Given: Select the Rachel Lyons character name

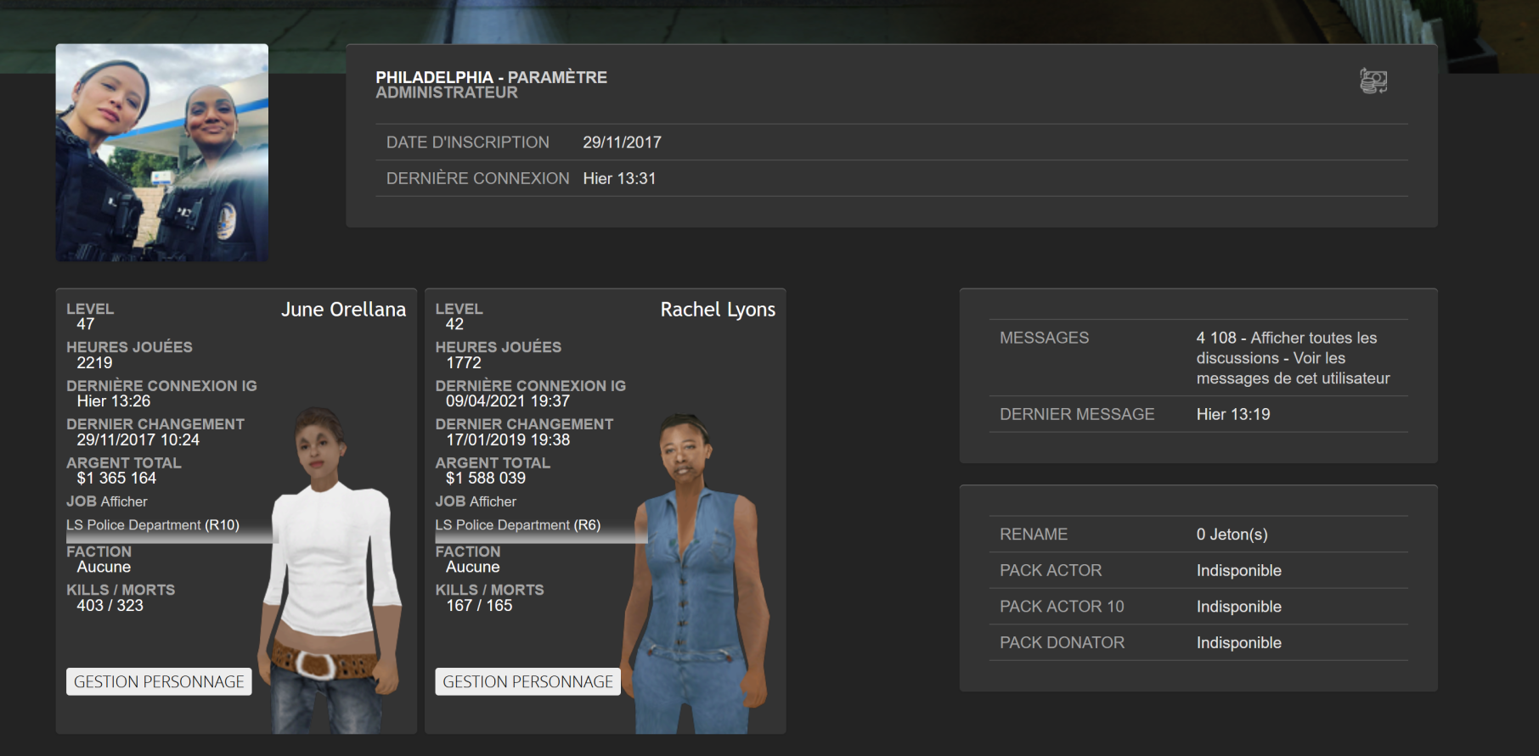Looking at the screenshot, I should 718,310.
